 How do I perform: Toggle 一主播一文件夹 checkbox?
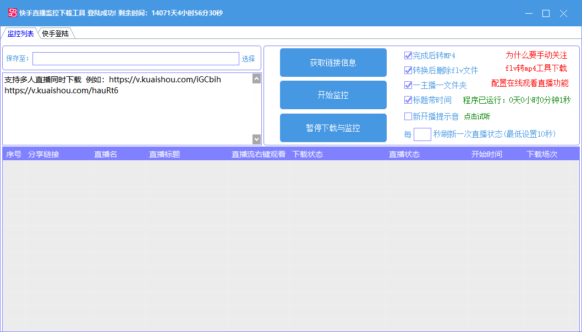click(408, 85)
